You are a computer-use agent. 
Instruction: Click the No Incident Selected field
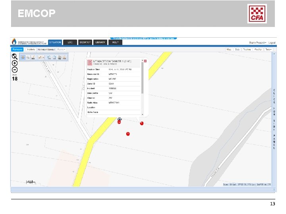click(x=46, y=50)
